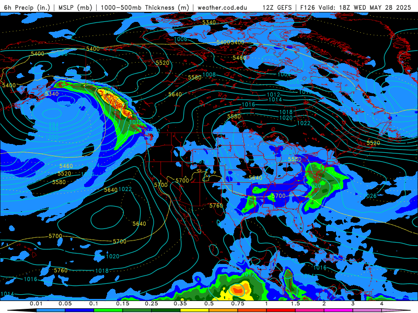The width and height of the screenshot is (418, 313).
Task: Click the 0.25 legend value
Action: [x=152, y=304]
